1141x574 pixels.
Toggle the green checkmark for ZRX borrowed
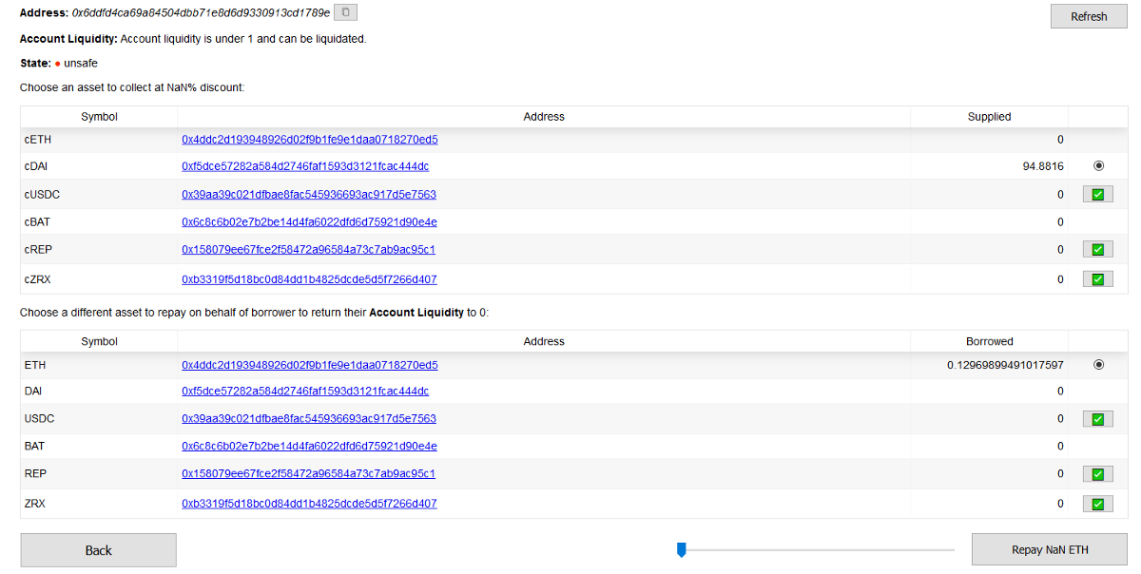click(1097, 504)
